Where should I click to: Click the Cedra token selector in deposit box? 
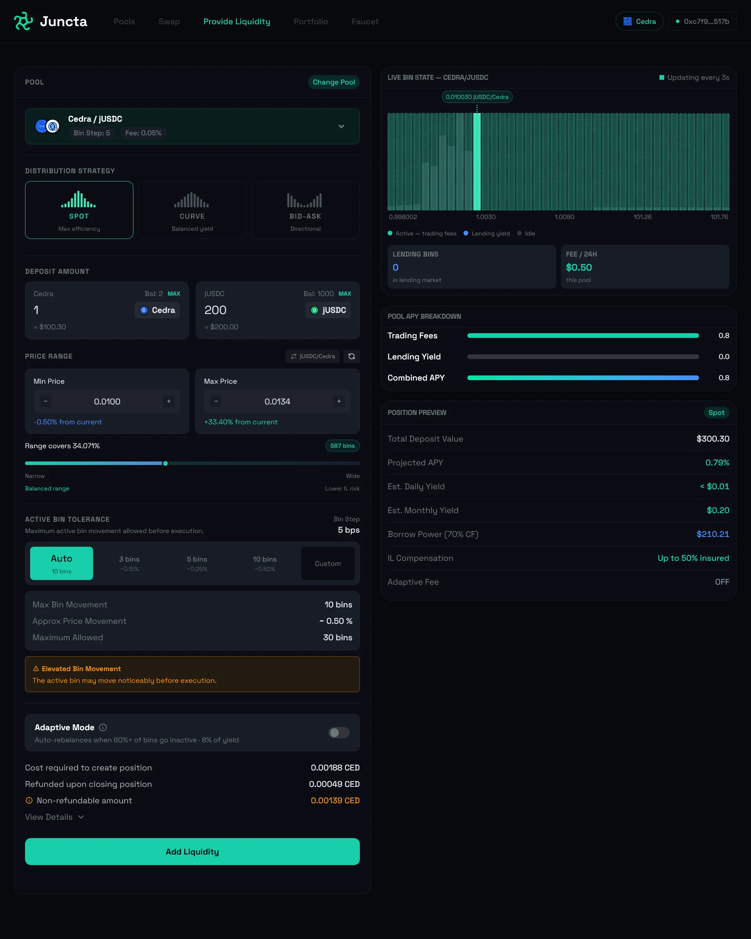(x=157, y=310)
